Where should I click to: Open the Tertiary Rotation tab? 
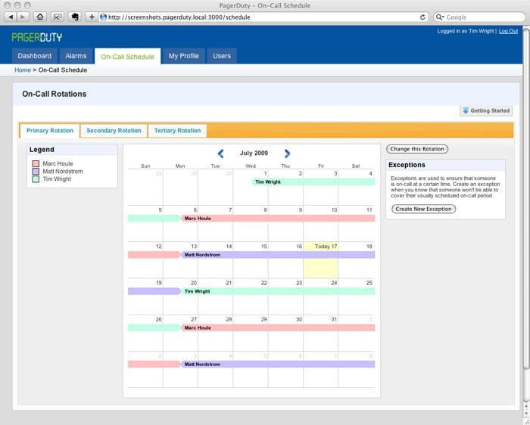click(177, 131)
